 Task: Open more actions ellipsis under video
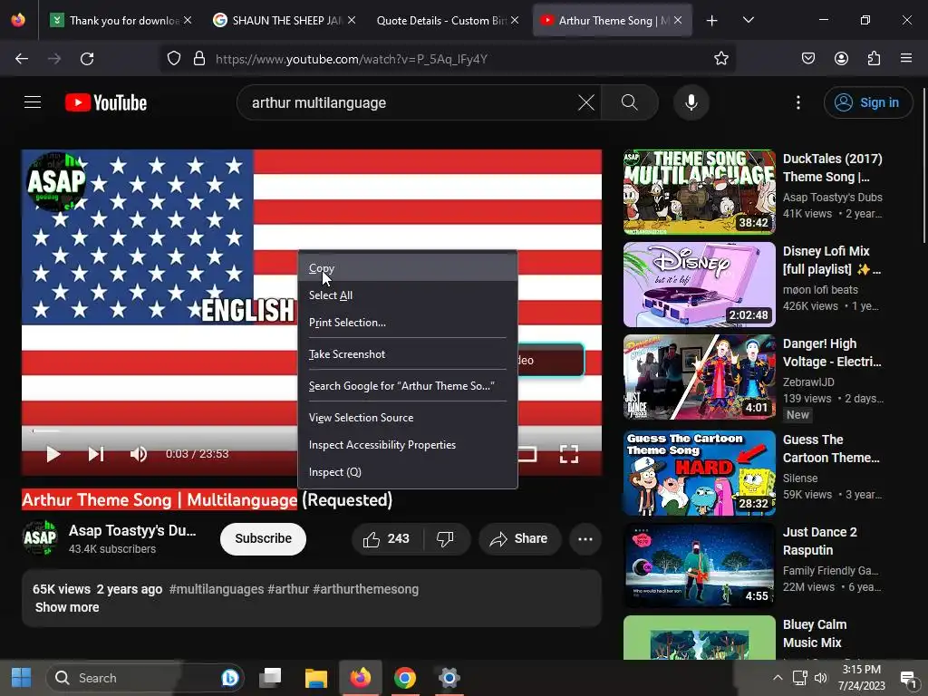(x=585, y=538)
